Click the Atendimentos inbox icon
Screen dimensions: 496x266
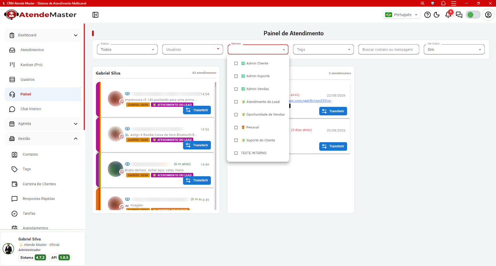(12, 50)
